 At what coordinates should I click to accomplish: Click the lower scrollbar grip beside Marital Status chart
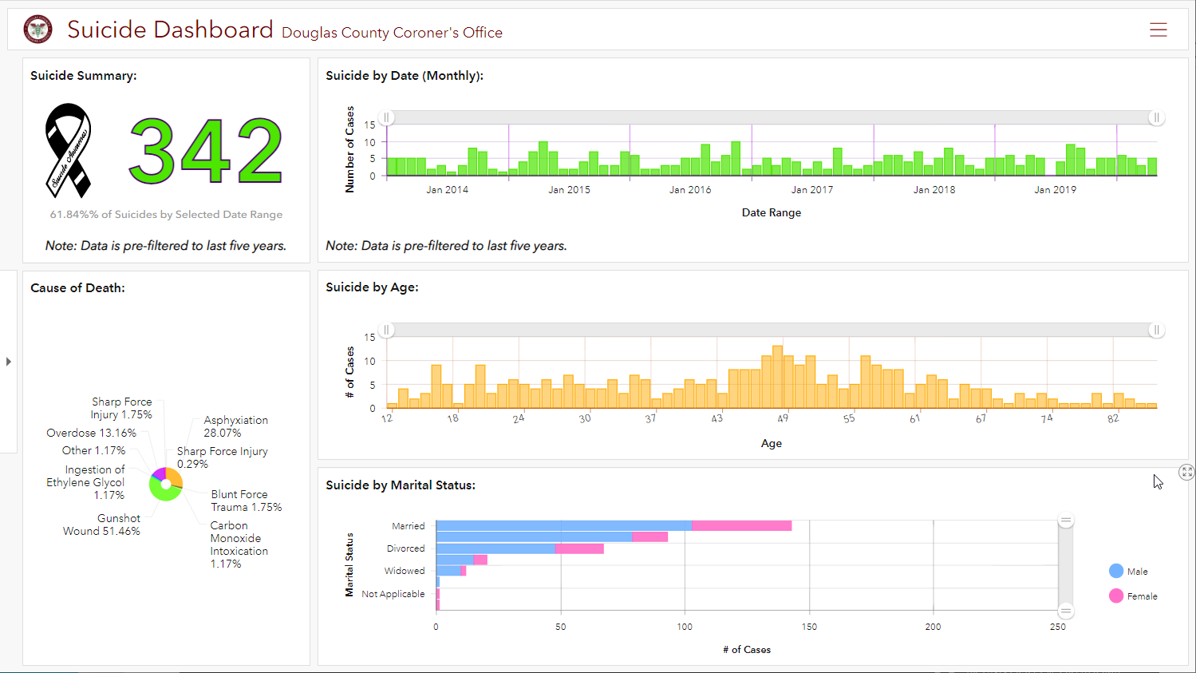click(x=1065, y=610)
